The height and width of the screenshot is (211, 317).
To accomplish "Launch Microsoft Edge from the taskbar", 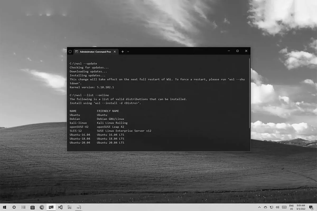I will coord(42,207).
